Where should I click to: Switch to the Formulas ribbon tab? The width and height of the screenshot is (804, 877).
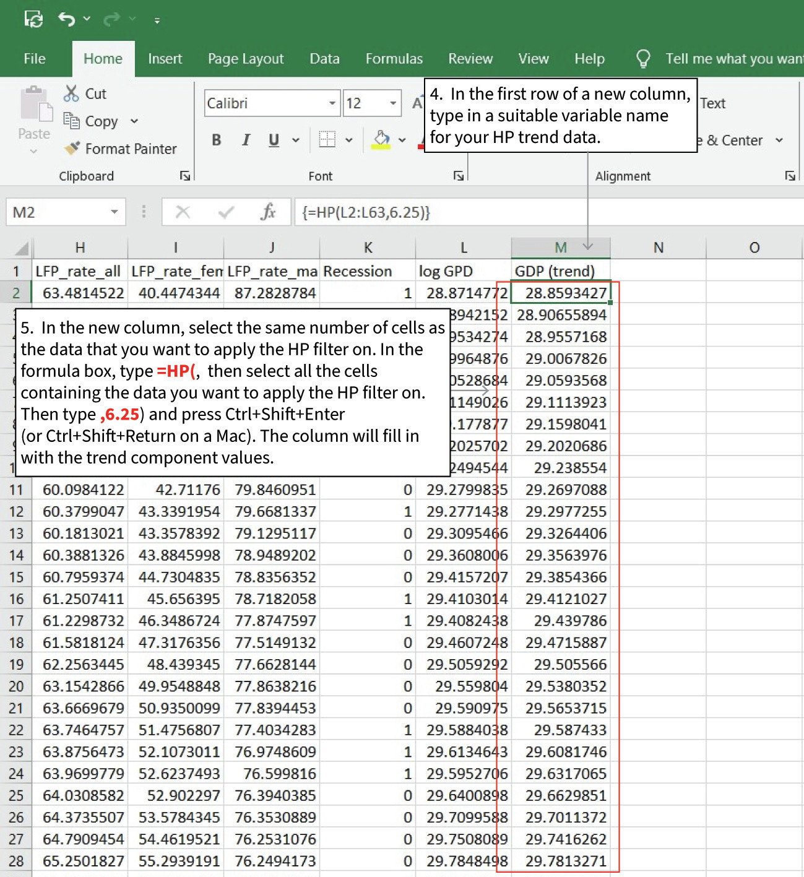tap(394, 58)
